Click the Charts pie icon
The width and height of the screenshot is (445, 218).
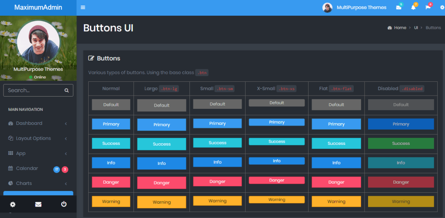click(x=10, y=183)
